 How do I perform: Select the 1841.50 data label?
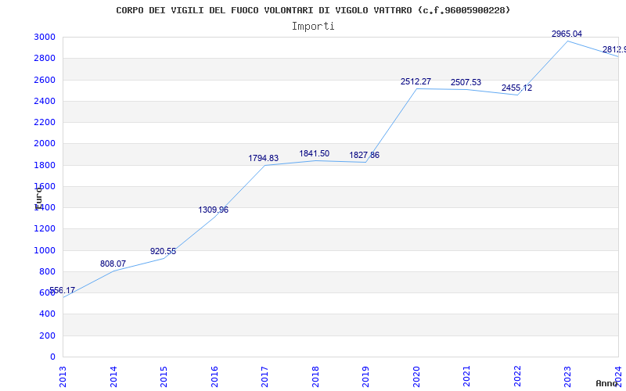(315, 153)
